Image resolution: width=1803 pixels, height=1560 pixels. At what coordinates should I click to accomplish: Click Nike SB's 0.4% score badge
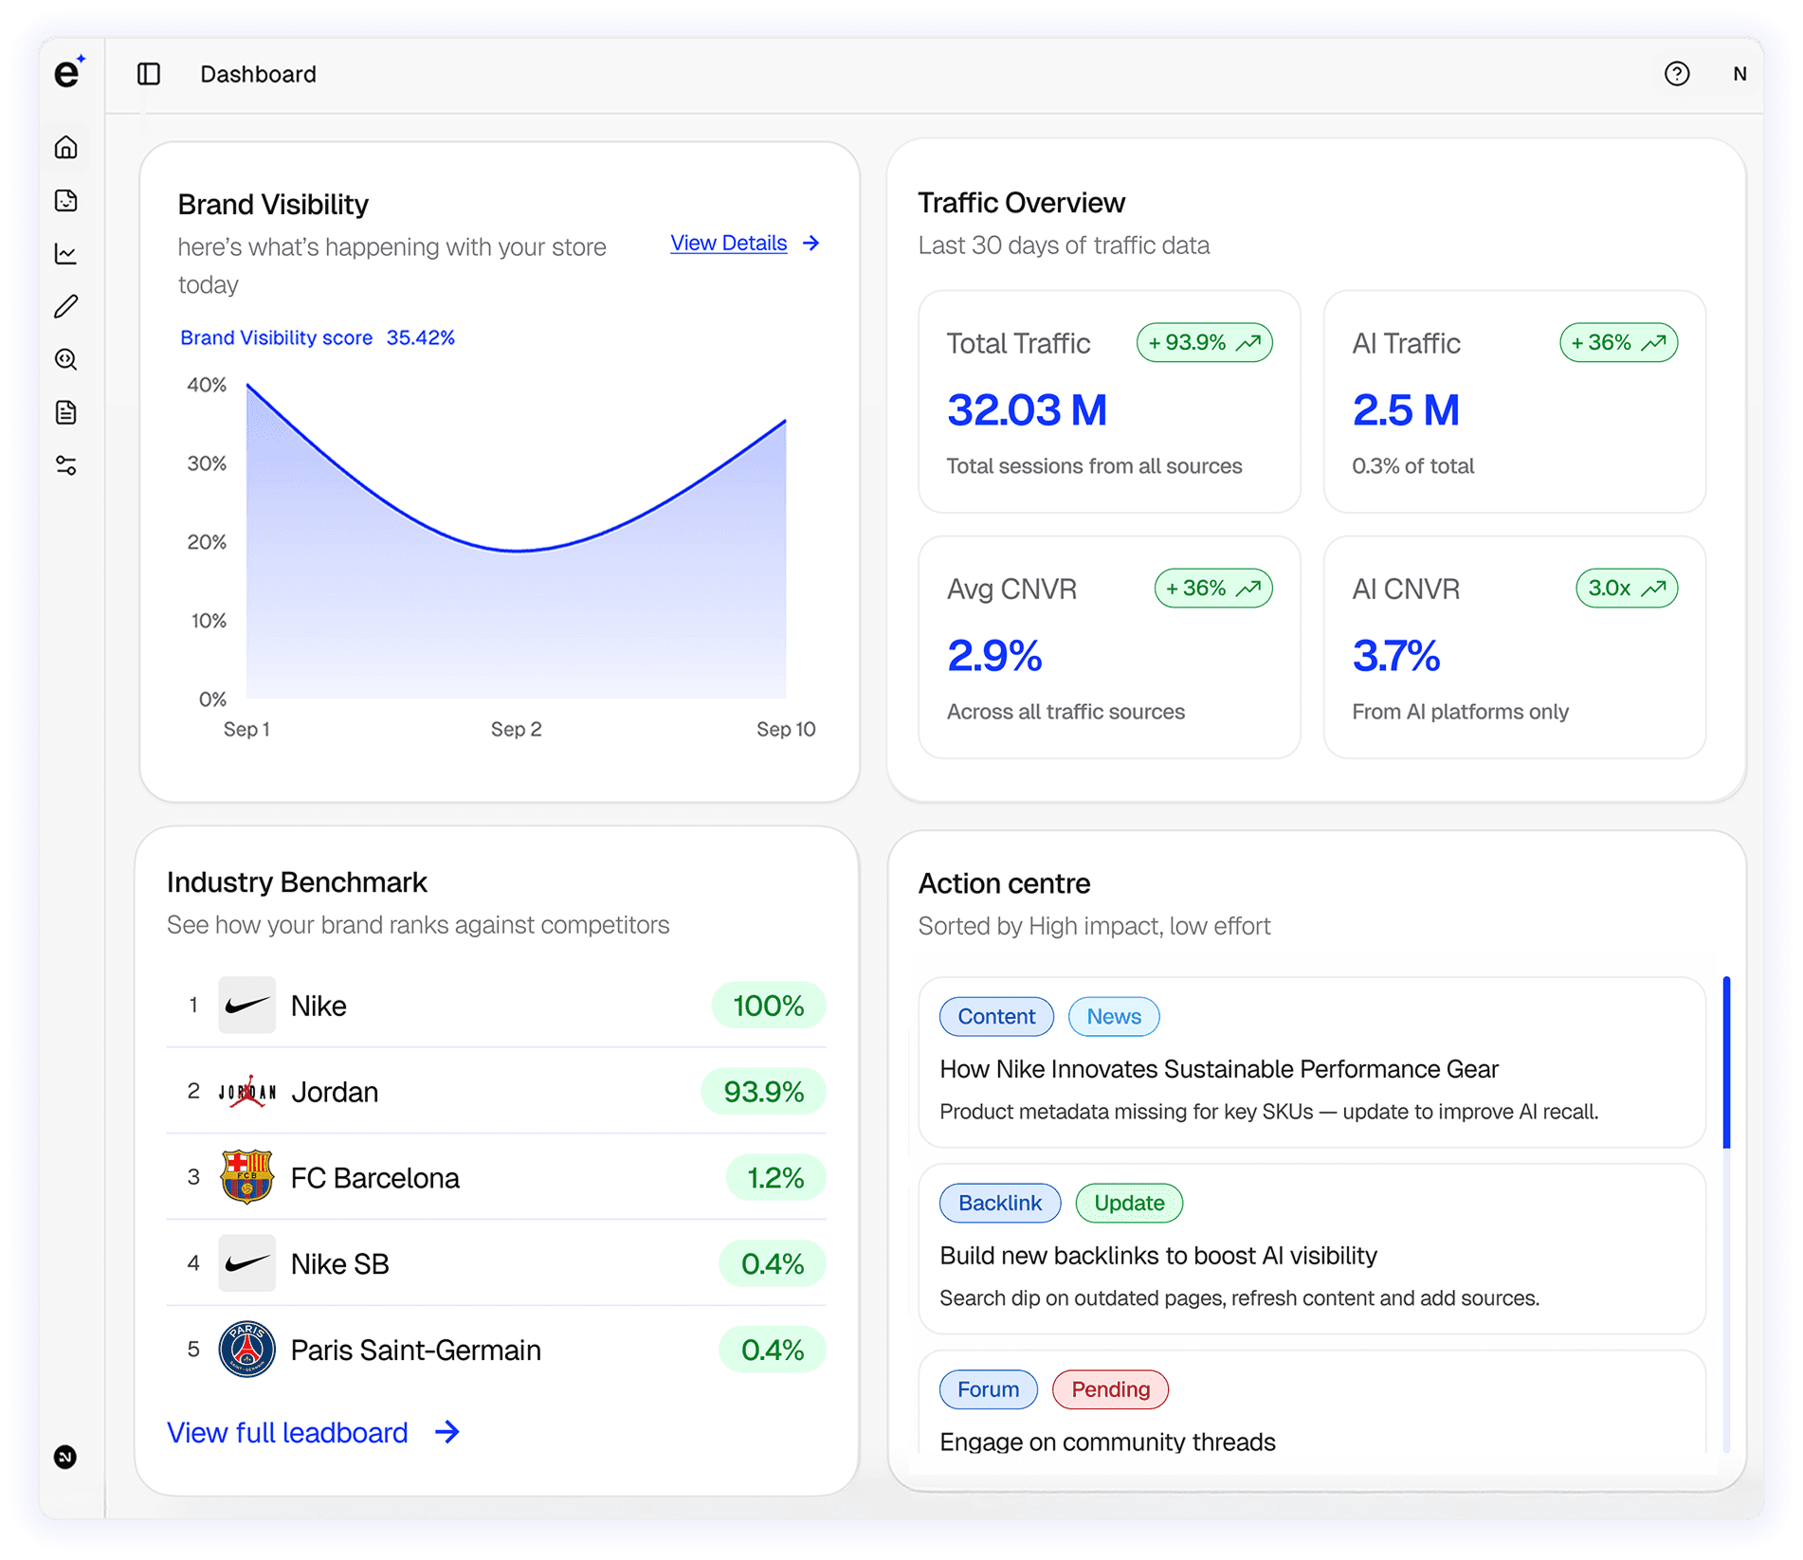click(772, 1264)
